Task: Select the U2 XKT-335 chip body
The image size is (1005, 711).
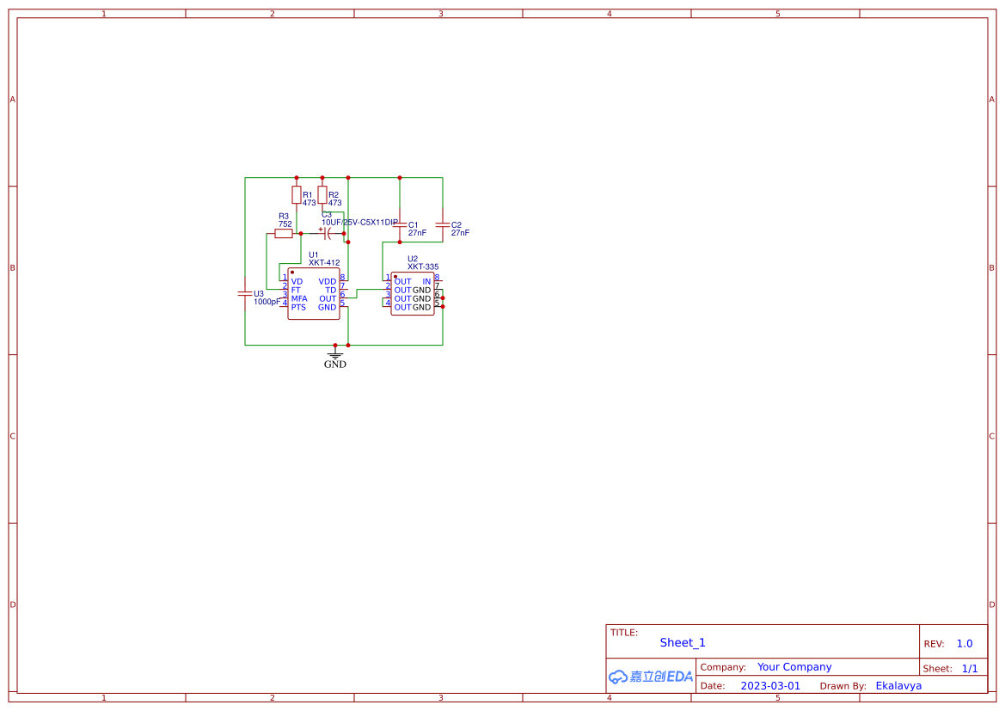Action: point(413,292)
